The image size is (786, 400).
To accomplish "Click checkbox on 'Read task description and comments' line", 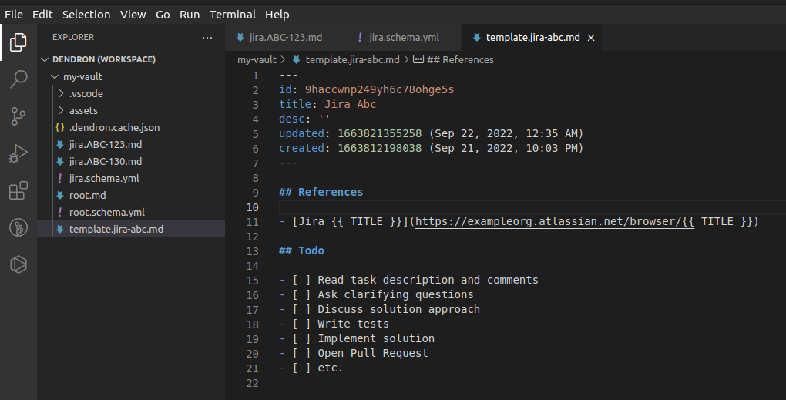I will 301,281.
